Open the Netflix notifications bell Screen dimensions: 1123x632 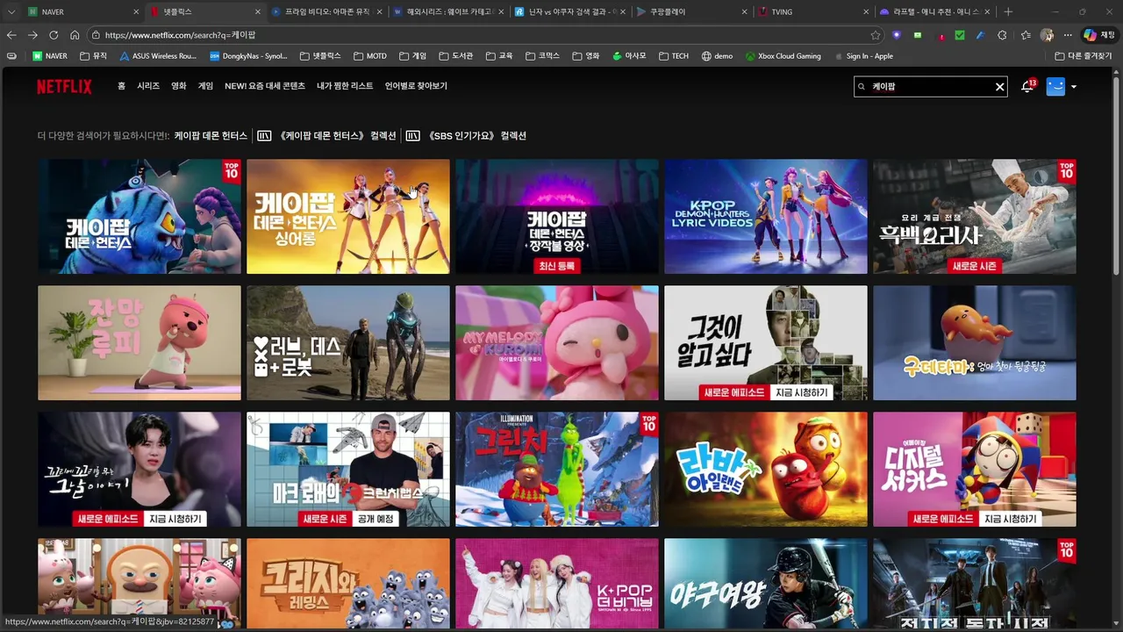pyautogui.click(x=1027, y=87)
